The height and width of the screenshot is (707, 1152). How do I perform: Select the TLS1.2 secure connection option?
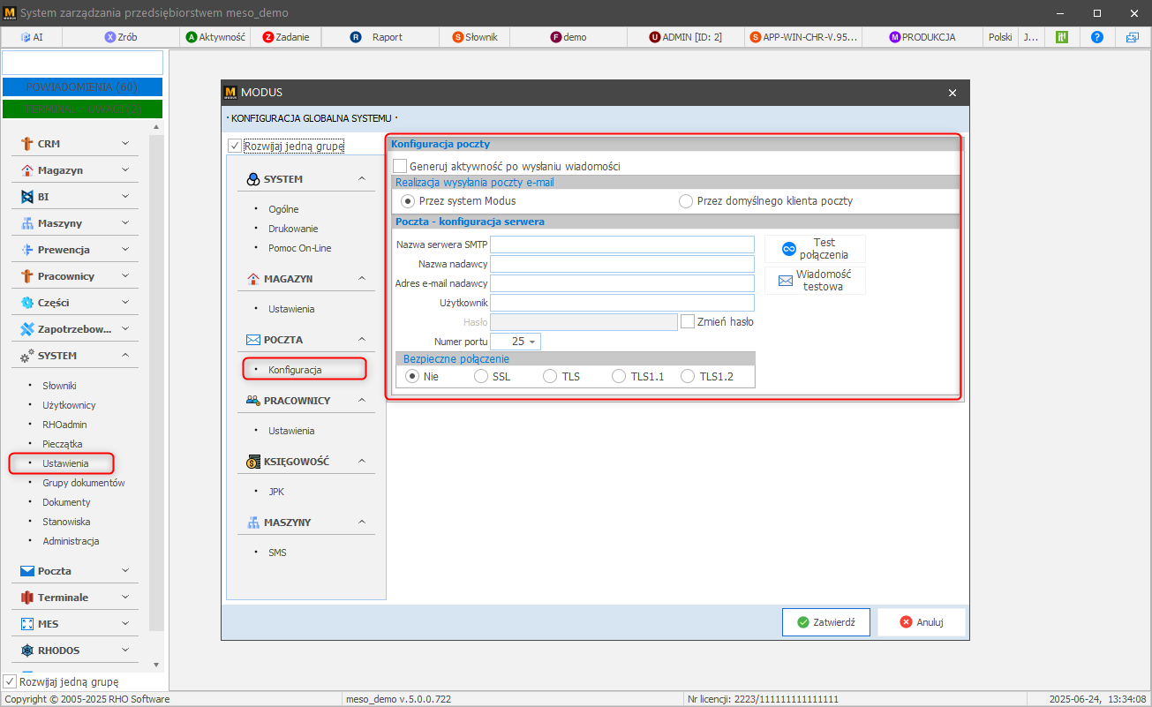(688, 376)
